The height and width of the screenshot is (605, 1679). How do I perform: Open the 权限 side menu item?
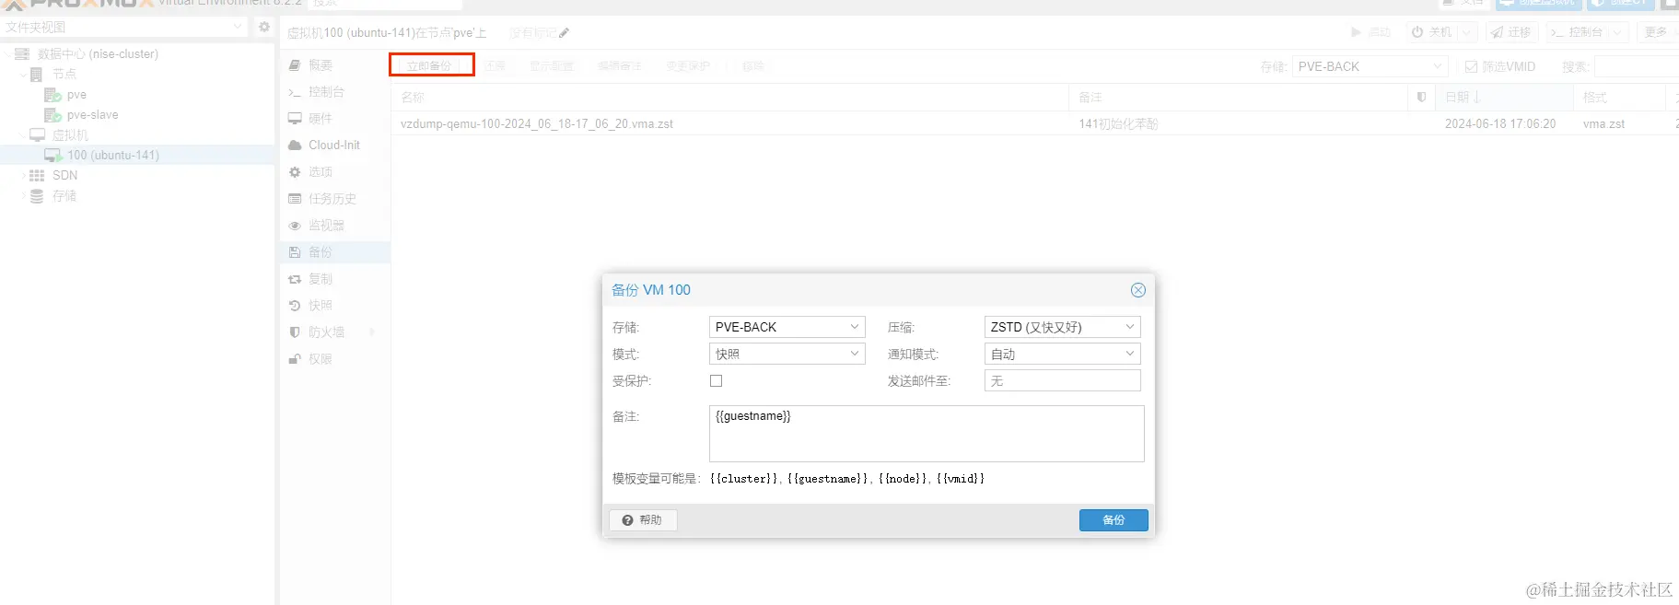tap(335, 359)
